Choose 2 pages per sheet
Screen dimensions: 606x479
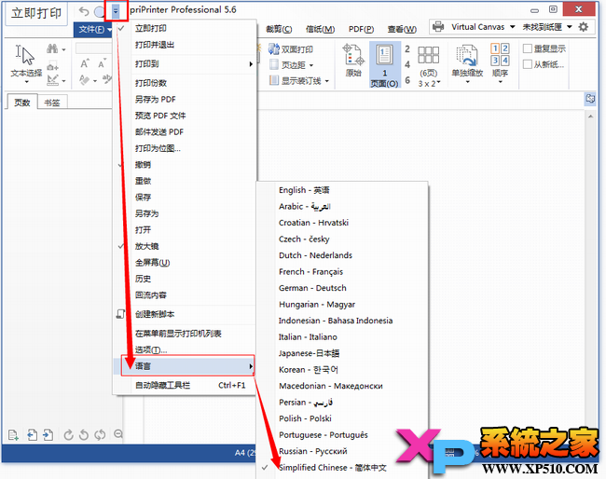click(407, 49)
